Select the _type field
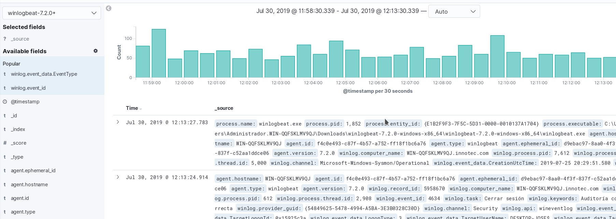The image size is (616, 219). point(17,157)
